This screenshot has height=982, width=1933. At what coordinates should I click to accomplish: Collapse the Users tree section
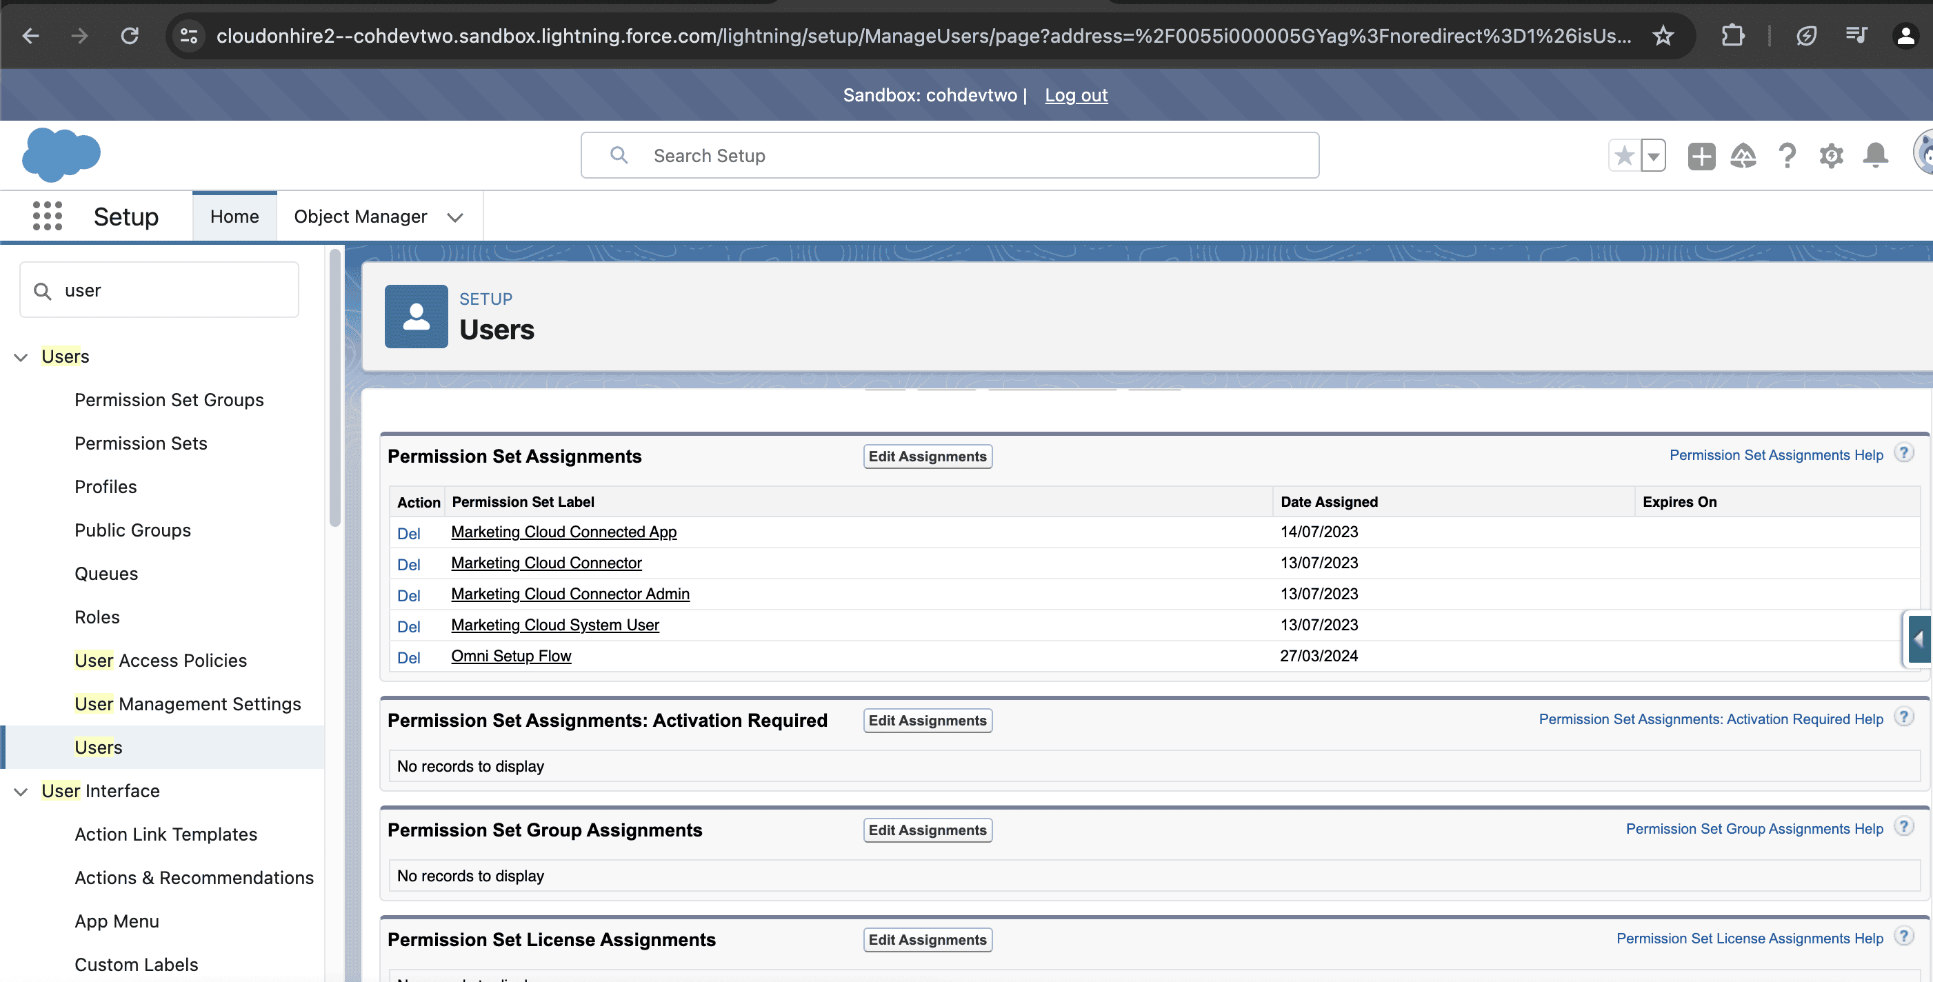21,357
